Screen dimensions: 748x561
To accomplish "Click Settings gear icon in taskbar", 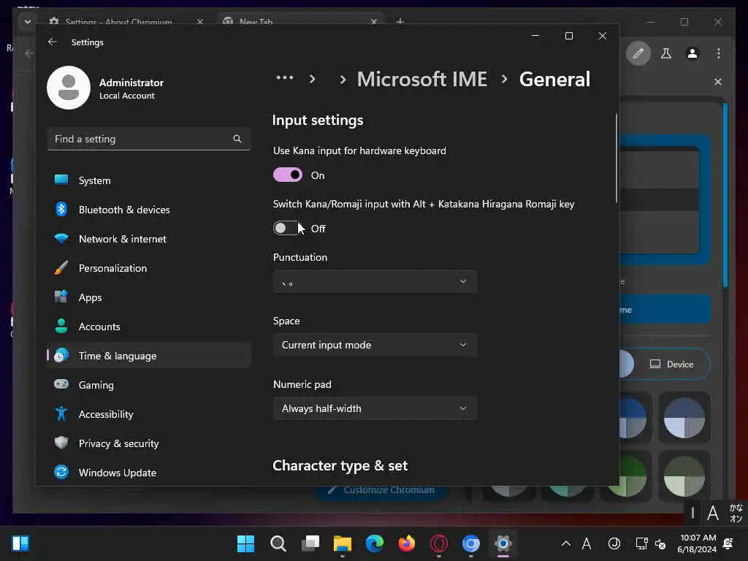I will tap(503, 543).
